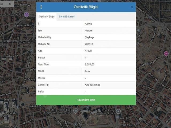Select the Öznitelik Bilgisi tab
The image size is (171, 128).
pyautogui.click(x=47, y=17)
